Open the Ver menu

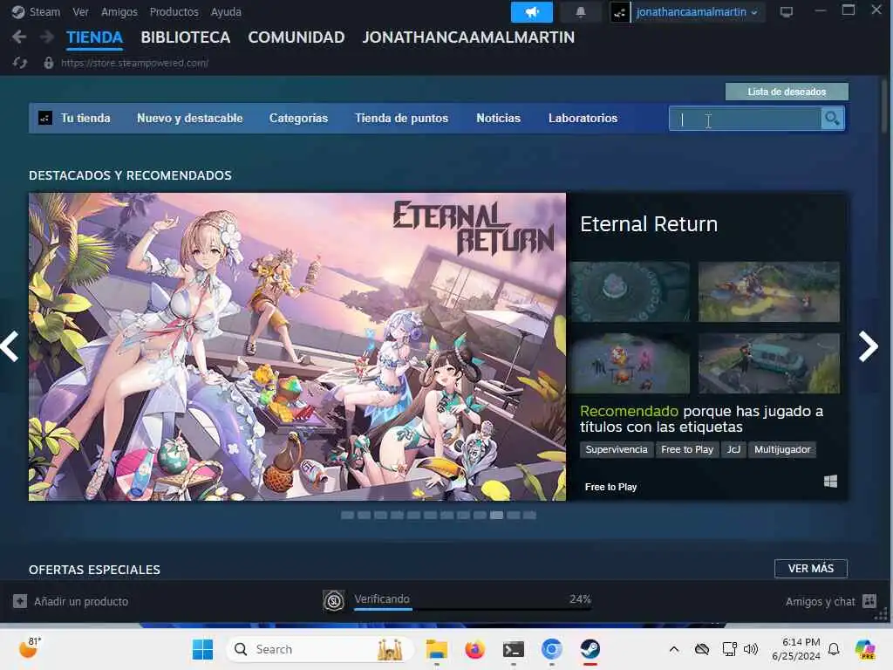click(x=80, y=12)
